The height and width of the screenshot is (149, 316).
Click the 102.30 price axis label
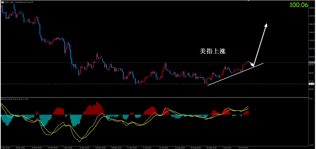[311, 49]
